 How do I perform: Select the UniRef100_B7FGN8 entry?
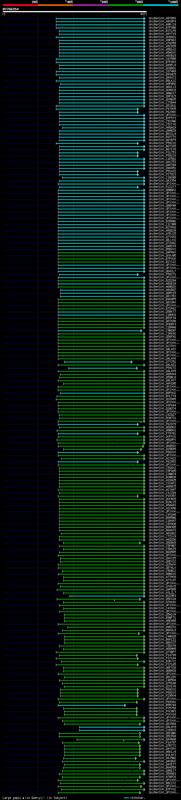click(162, 28)
